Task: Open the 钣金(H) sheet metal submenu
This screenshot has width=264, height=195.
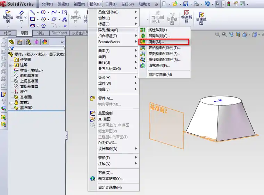Action: (x=117, y=78)
